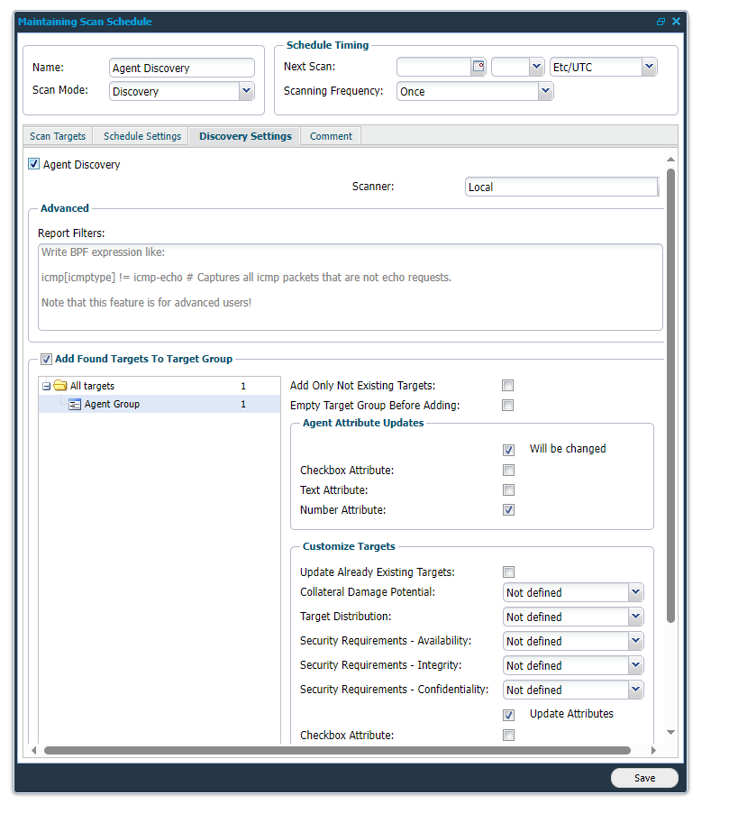This screenshot has height=823, width=729.
Task: Click the All targets folder icon
Action: pyautogui.click(x=60, y=386)
